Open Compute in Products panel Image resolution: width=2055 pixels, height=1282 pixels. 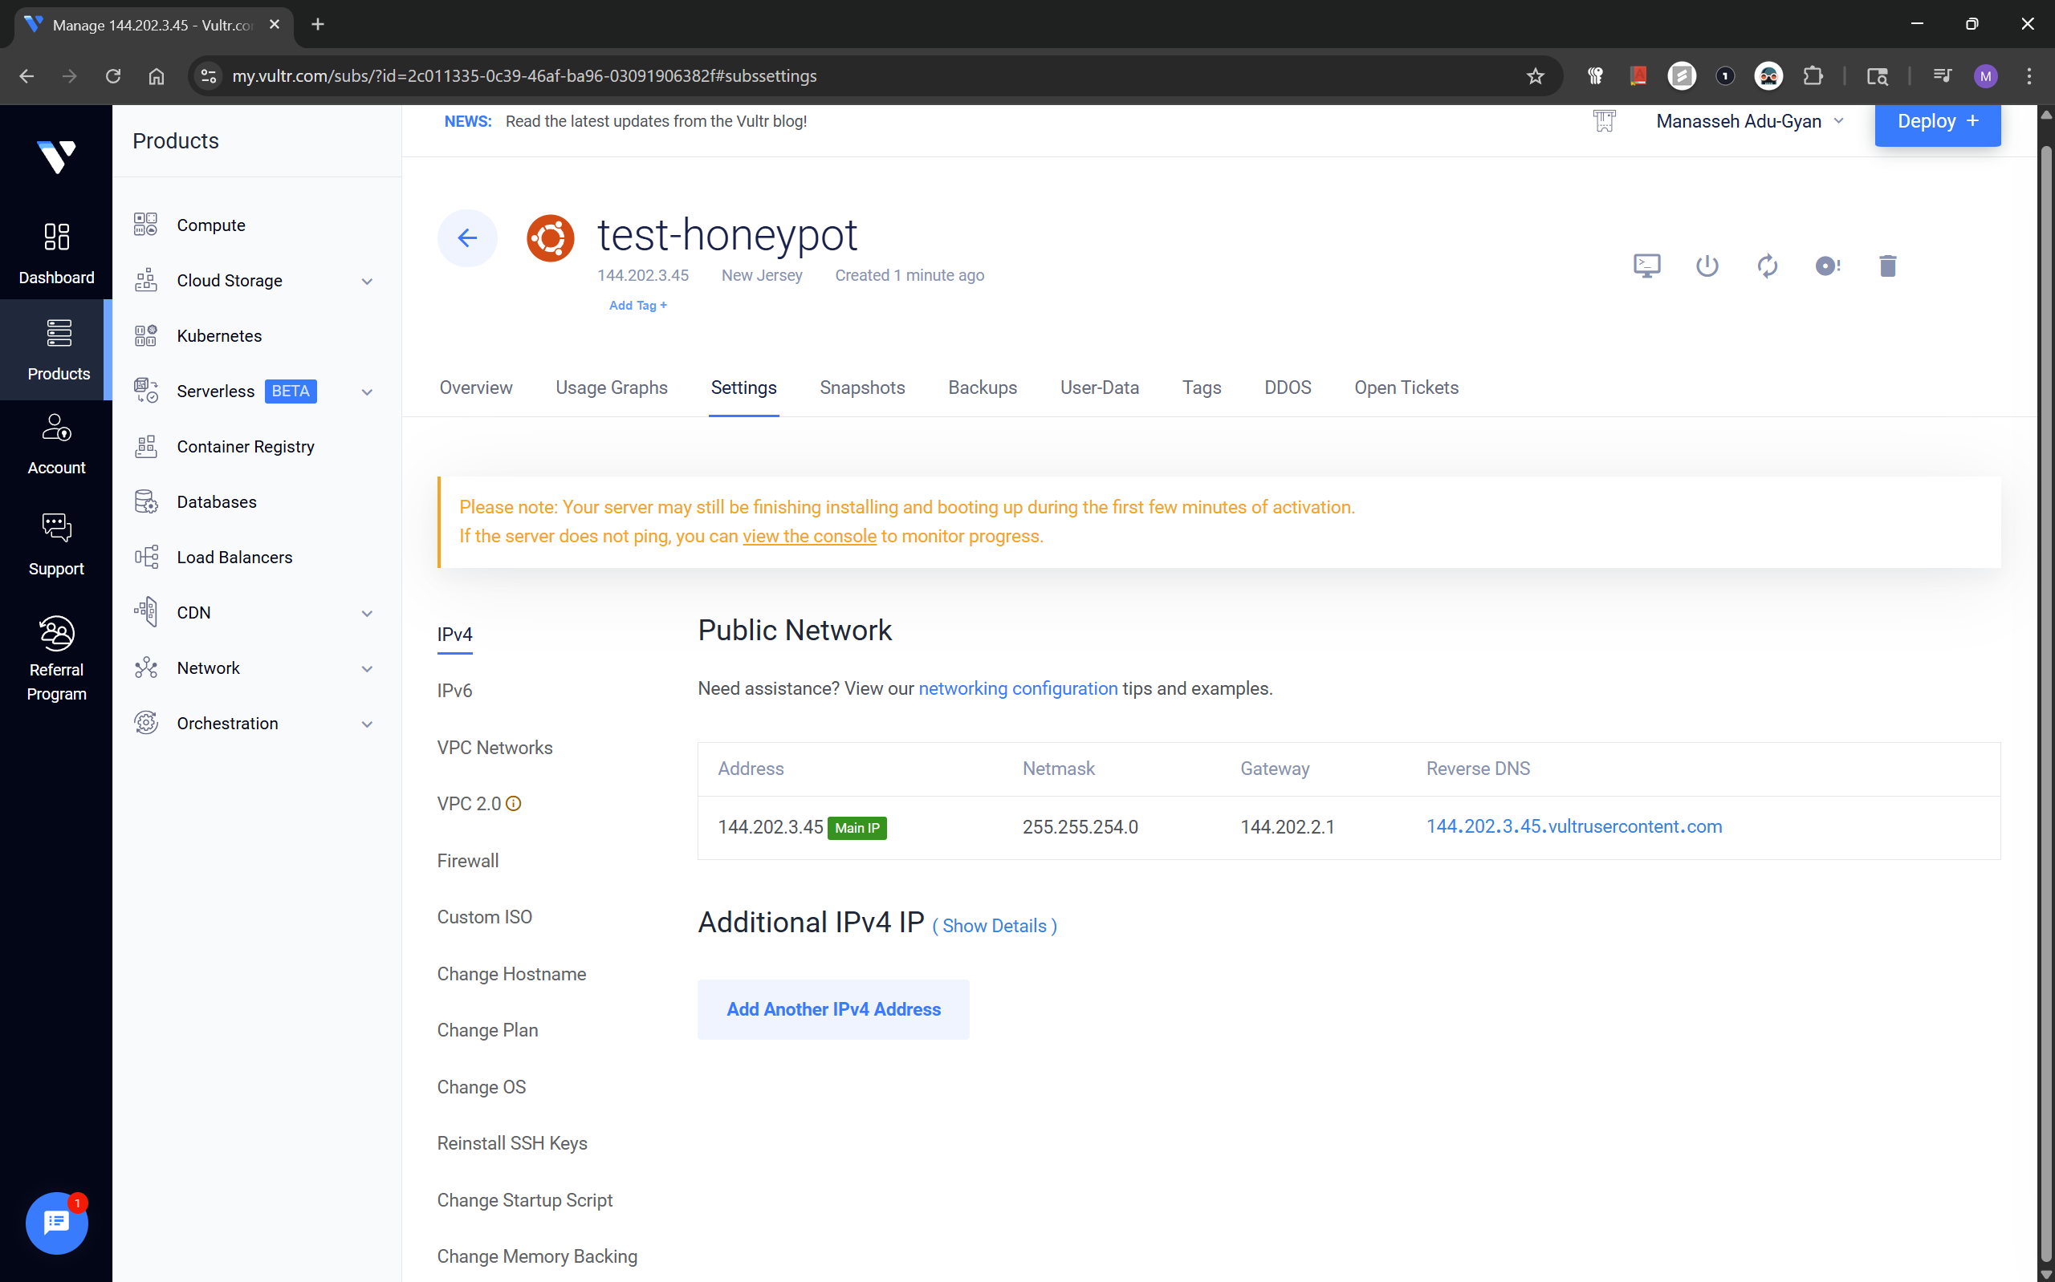pyautogui.click(x=210, y=225)
